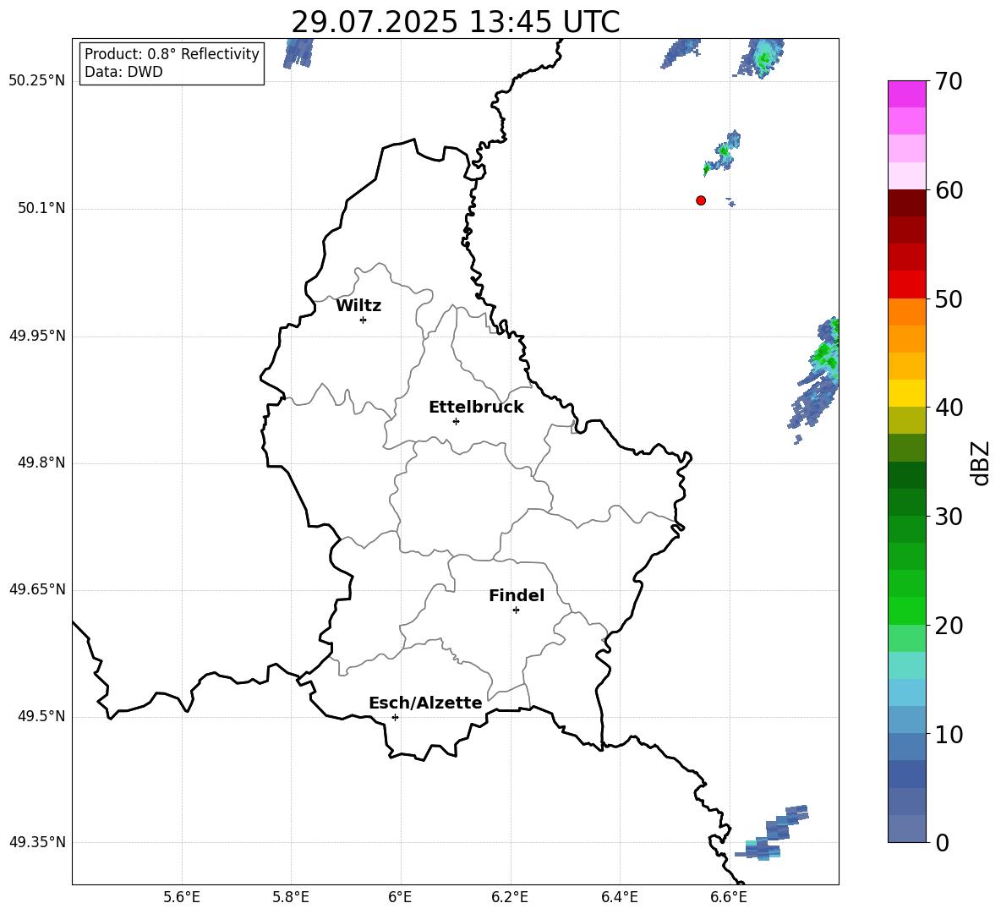Click the 60 tick on the colorbar
Image resolution: width=1001 pixels, height=914 pixels.
pyautogui.click(x=949, y=189)
